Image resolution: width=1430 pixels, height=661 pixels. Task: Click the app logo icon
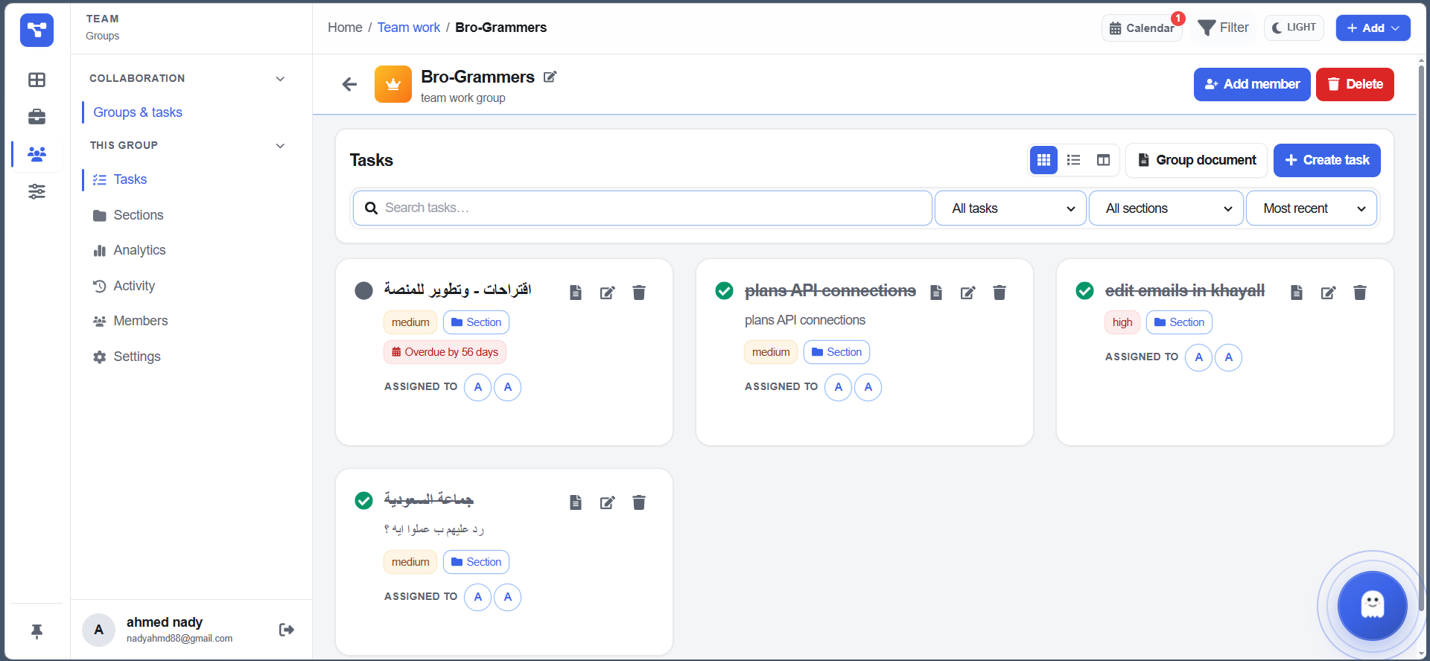(x=36, y=30)
